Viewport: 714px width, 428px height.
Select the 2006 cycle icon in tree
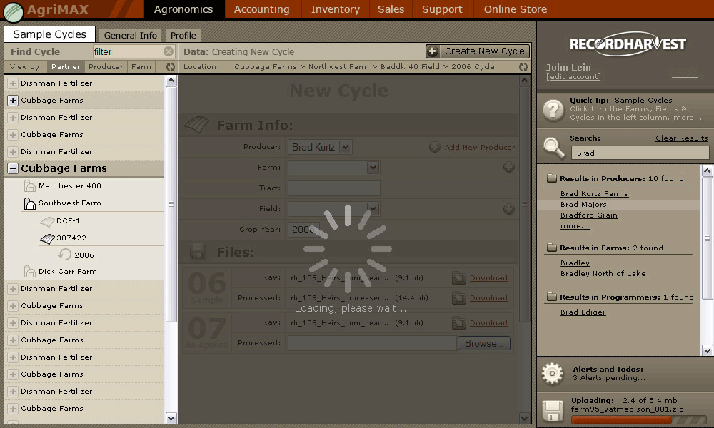[x=65, y=255]
